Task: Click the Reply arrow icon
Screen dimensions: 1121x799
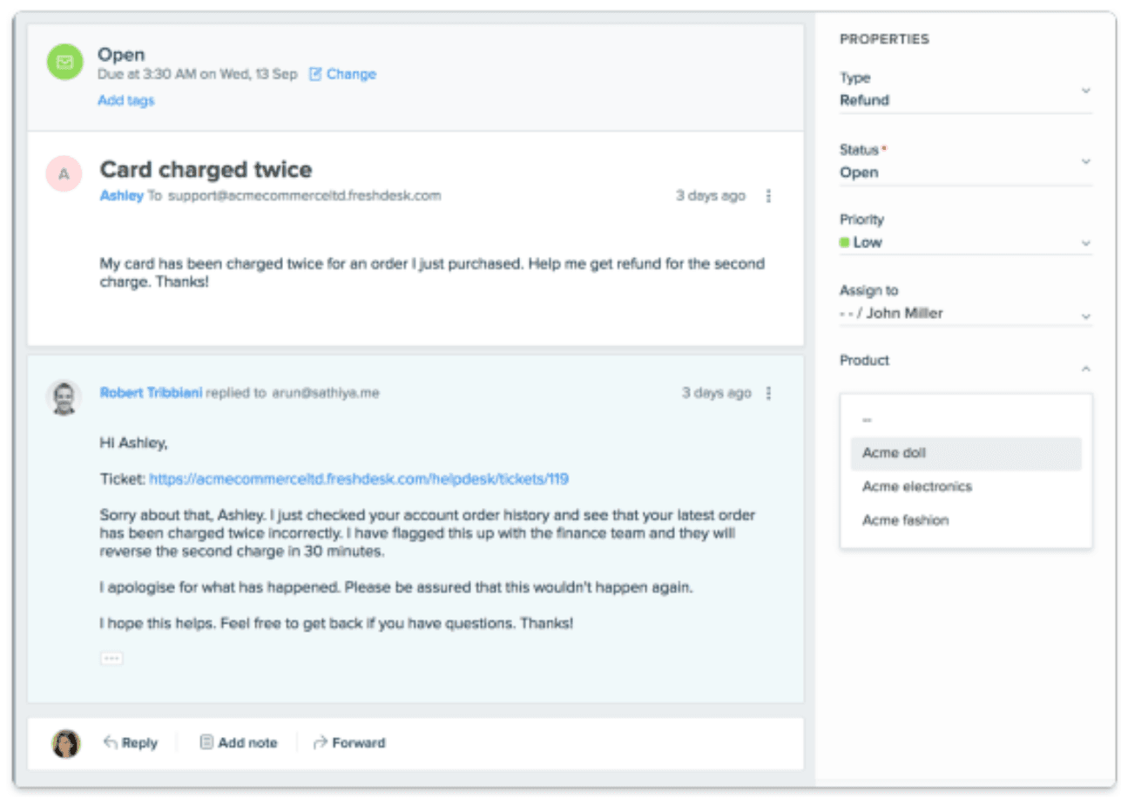Action: 111,742
